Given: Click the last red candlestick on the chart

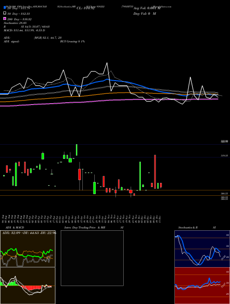Looking at the screenshot, I should tap(161, 185).
